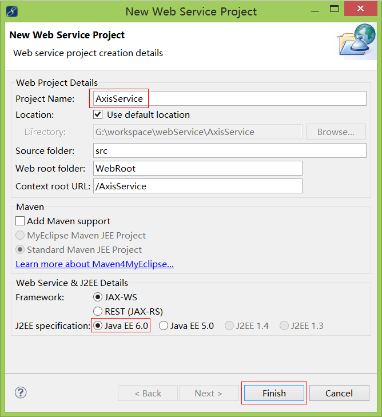Click the Source folder field
Screen dimensions: 382x417
coord(230,150)
